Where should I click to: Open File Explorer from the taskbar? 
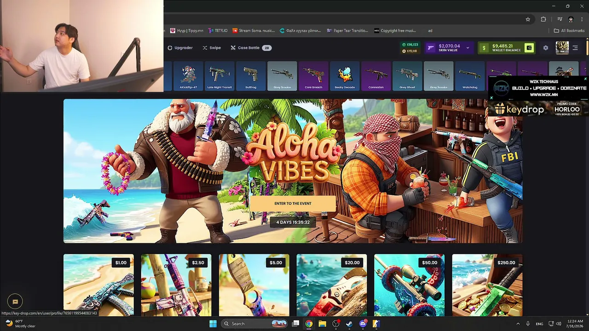coord(322,324)
